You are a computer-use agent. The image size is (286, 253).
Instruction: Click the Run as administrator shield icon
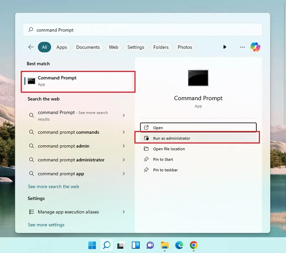(x=146, y=138)
